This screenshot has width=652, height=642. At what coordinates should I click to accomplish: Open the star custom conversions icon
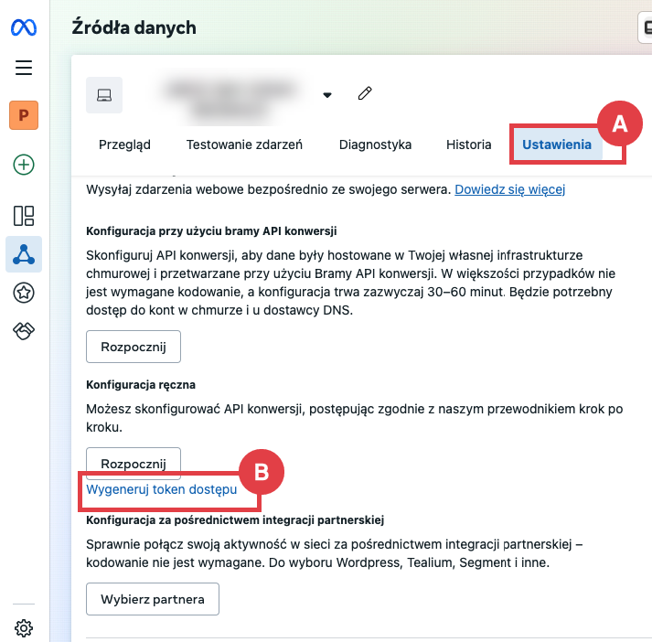[24, 293]
